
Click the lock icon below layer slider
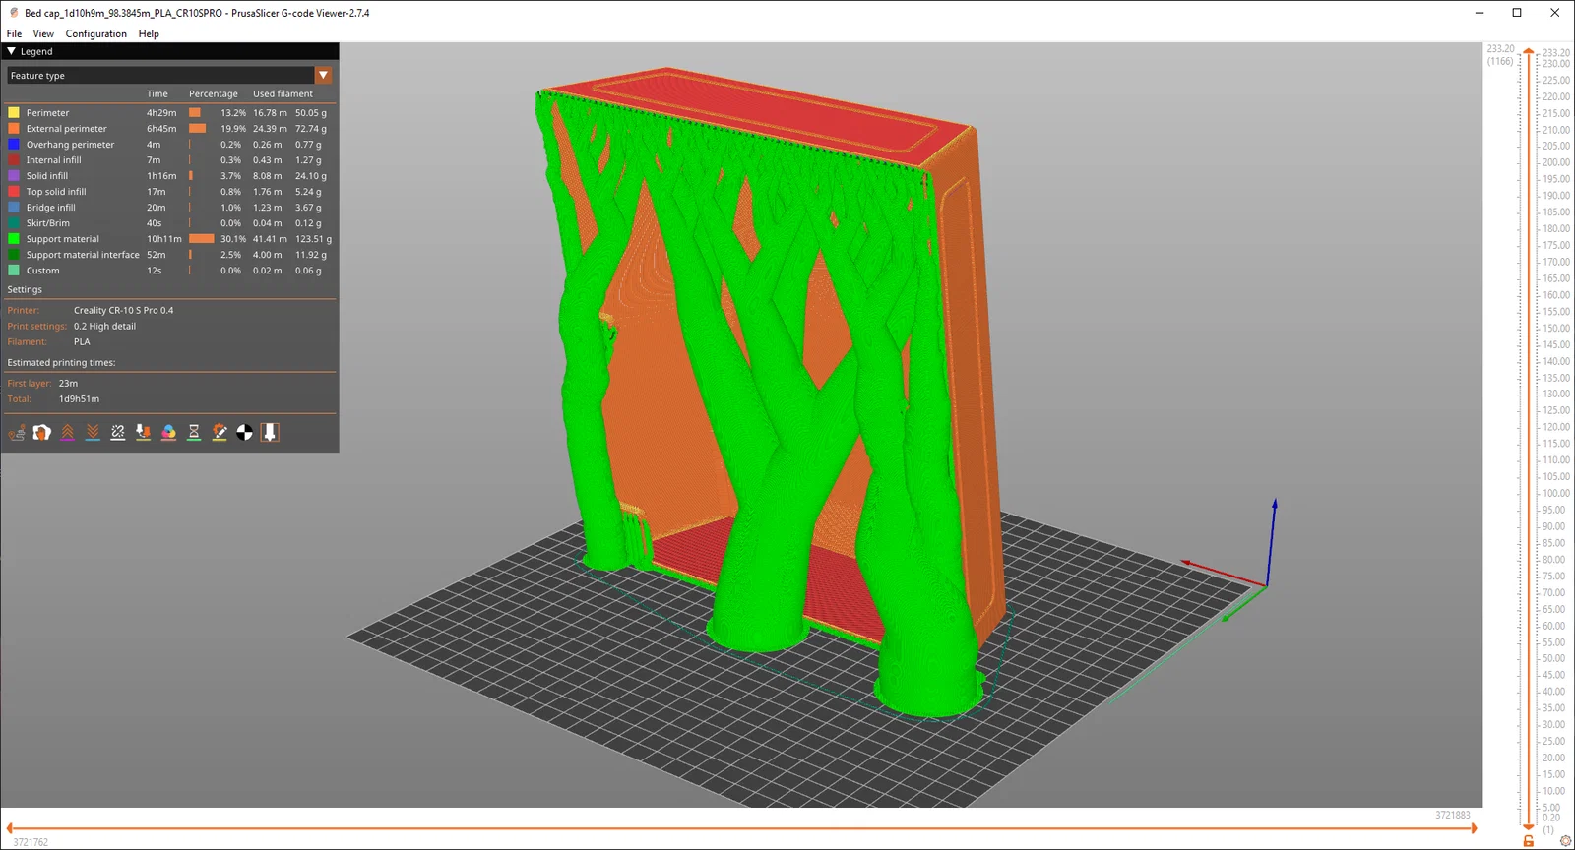(x=1528, y=841)
